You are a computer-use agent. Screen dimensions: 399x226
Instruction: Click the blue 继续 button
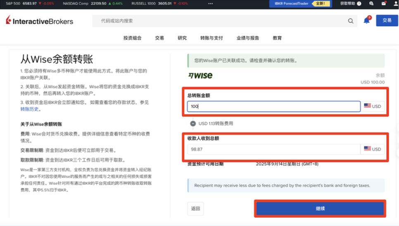(x=320, y=209)
